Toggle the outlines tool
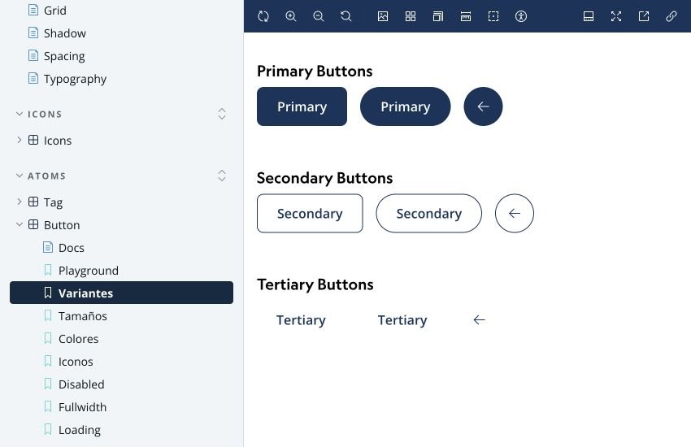The height and width of the screenshot is (447, 691). click(x=493, y=16)
